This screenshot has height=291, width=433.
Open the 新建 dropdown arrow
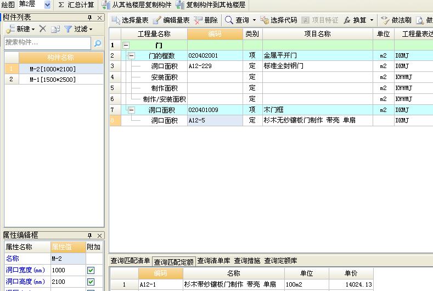[x=33, y=29]
